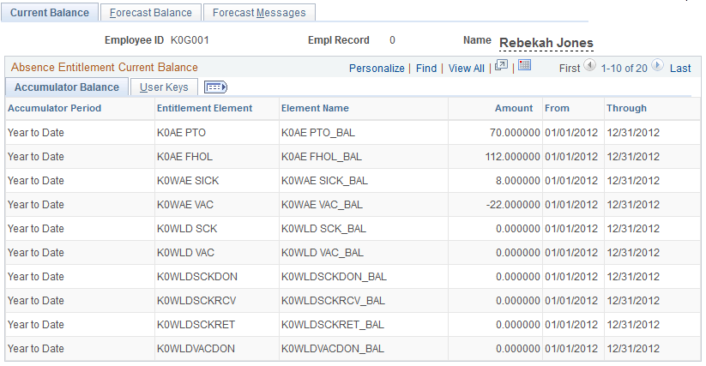
Task: Switch to User Keys tab
Action: [x=164, y=87]
